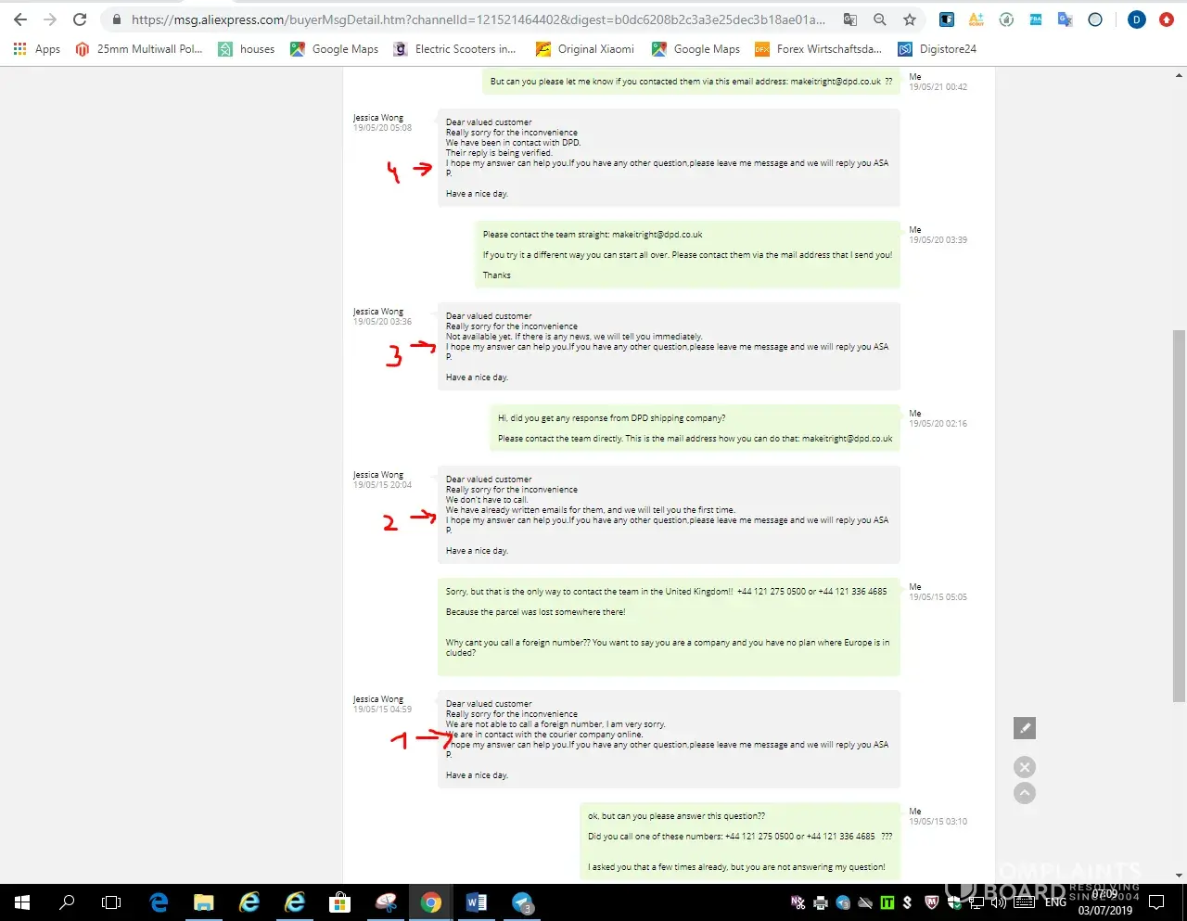Open the zoom magnifier in address bar
This screenshot has width=1187, height=921.
[x=879, y=19]
